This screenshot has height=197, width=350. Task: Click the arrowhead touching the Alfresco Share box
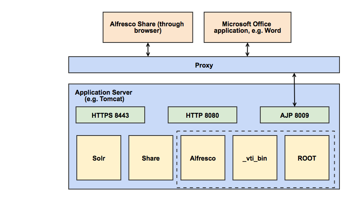(x=148, y=45)
